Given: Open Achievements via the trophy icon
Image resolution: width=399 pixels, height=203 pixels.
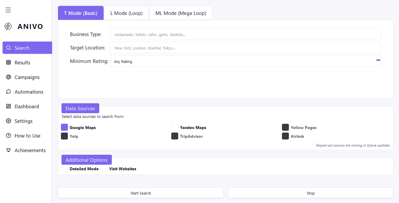Looking at the screenshot, I should click(x=8, y=150).
